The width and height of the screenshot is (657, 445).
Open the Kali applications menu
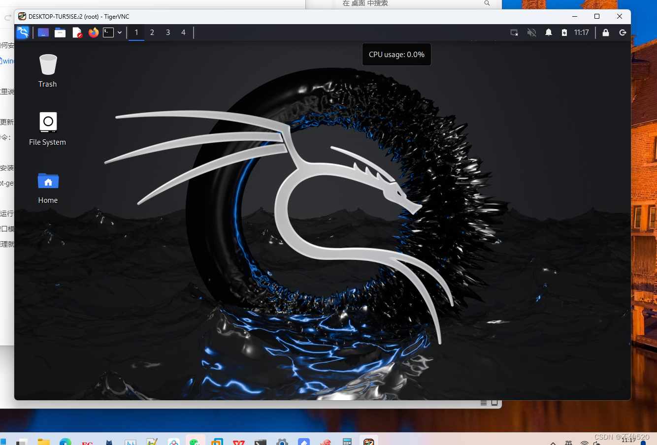point(23,32)
